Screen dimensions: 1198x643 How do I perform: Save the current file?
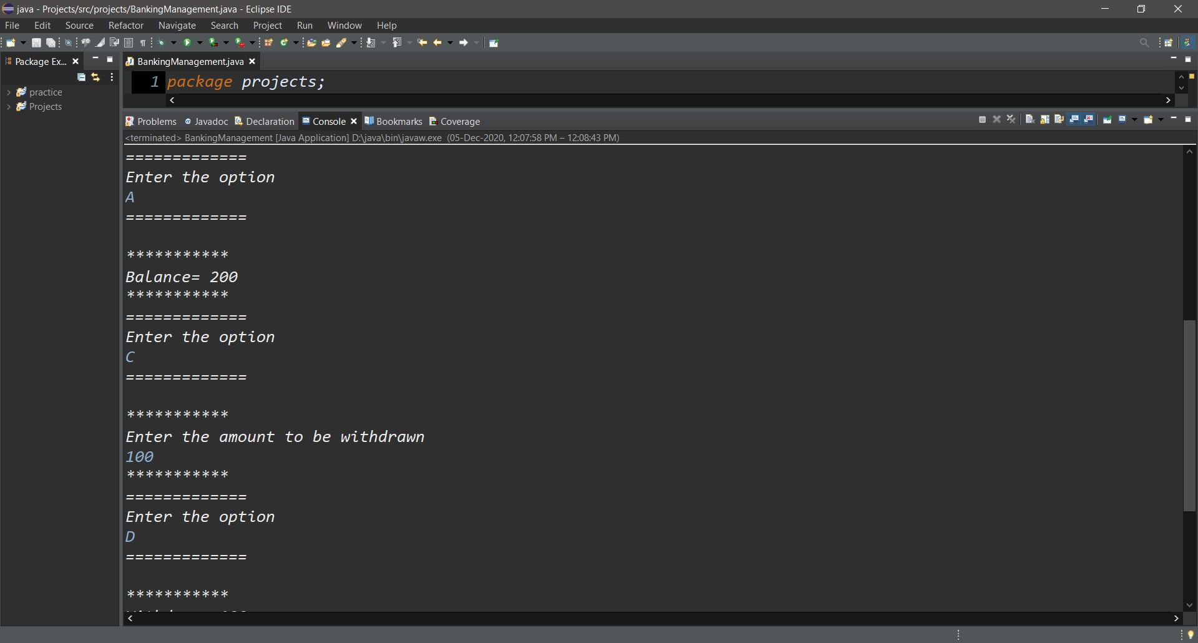pyautogui.click(x=36, y=42)
